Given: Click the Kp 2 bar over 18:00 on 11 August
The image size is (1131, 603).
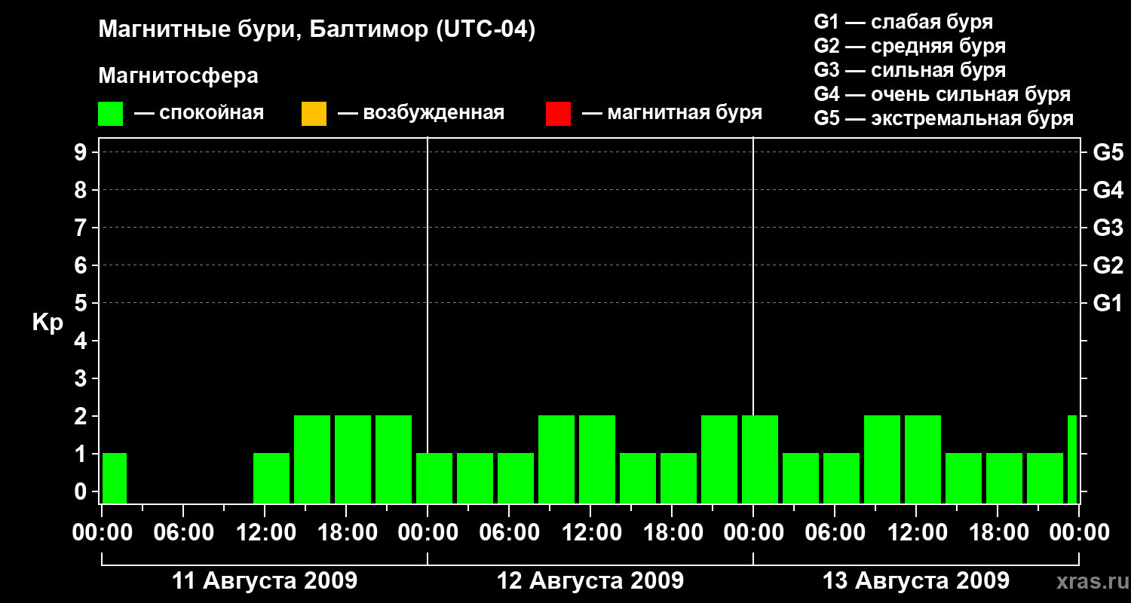Looking at the screenshot, I should 353,459.
